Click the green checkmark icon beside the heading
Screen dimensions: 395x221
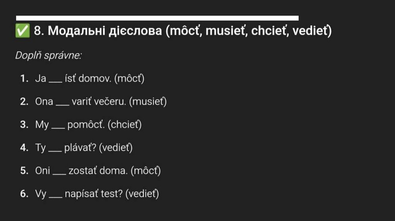pos(23,32)
